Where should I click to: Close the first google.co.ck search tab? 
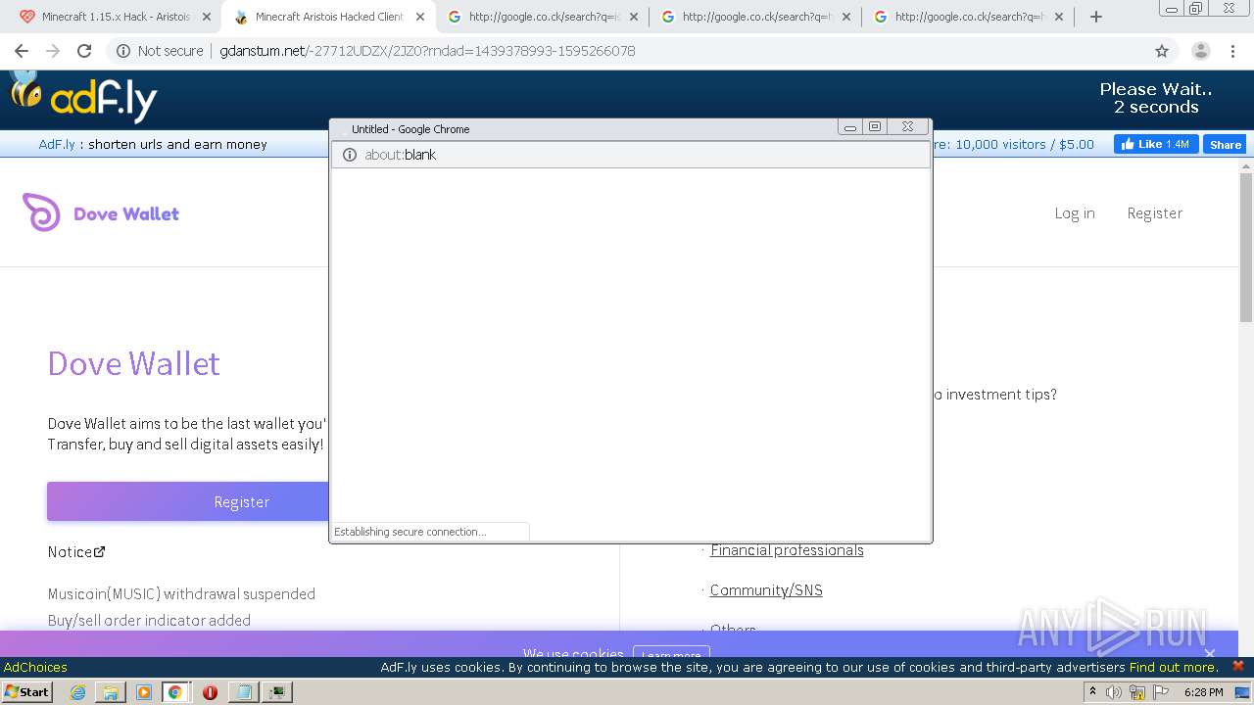[x=633, y=17]
